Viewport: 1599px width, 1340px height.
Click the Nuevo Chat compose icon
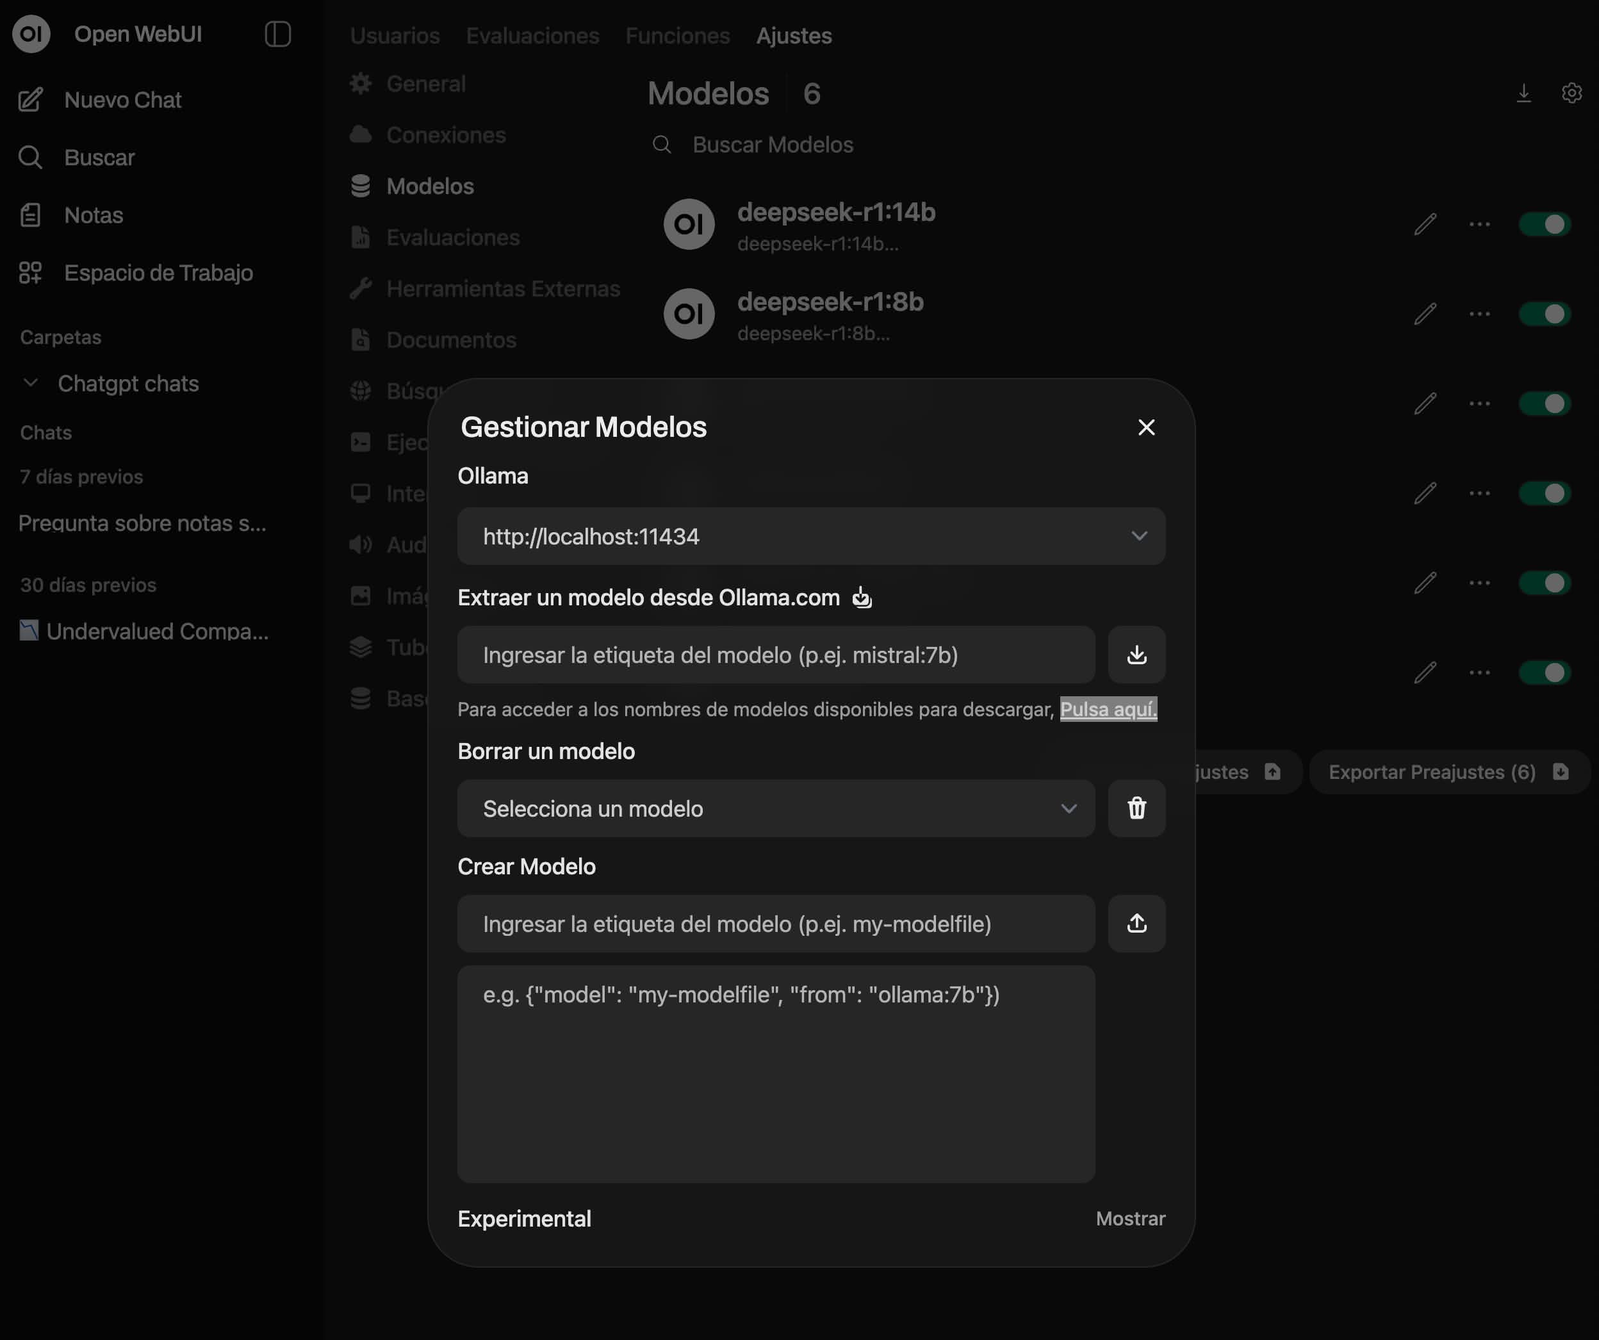point(31,100)
